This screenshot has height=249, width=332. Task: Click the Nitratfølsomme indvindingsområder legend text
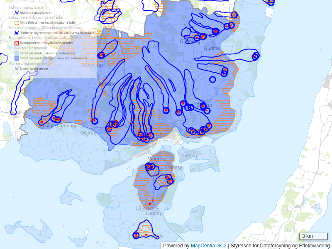tap(48, 22)
